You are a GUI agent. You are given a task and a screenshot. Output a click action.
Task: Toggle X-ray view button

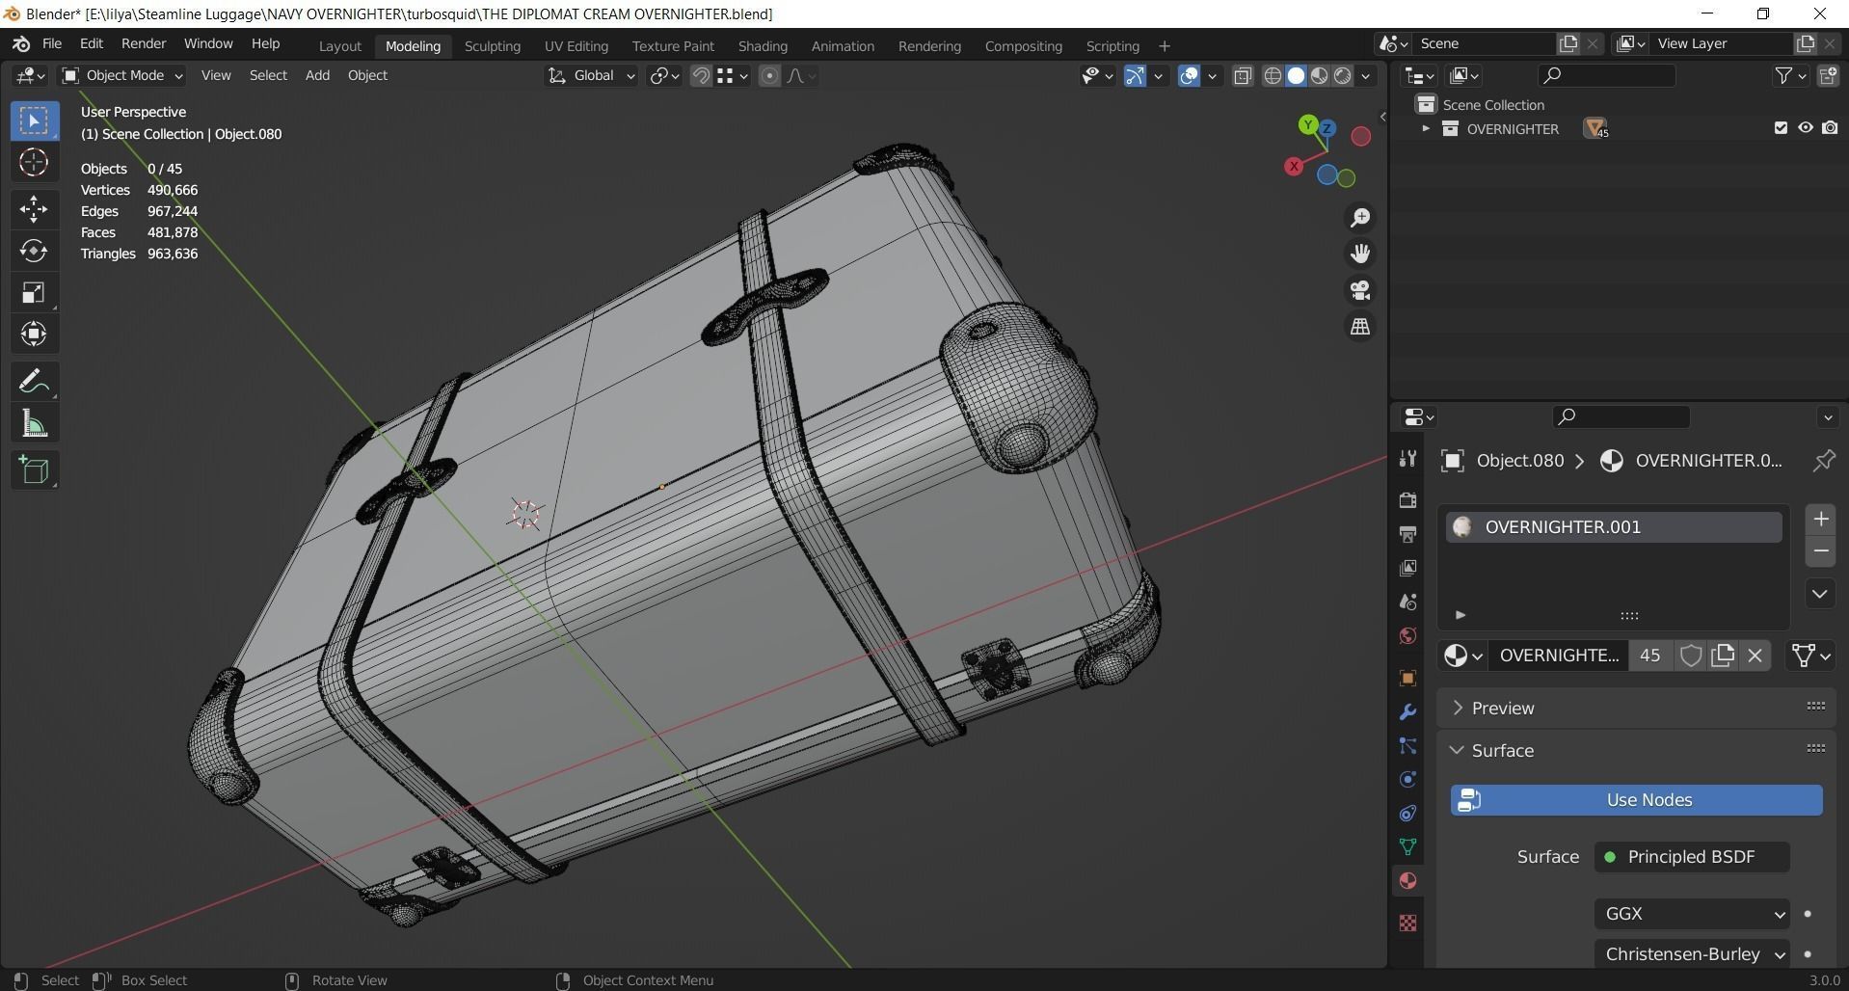(x=1243, y=75)
